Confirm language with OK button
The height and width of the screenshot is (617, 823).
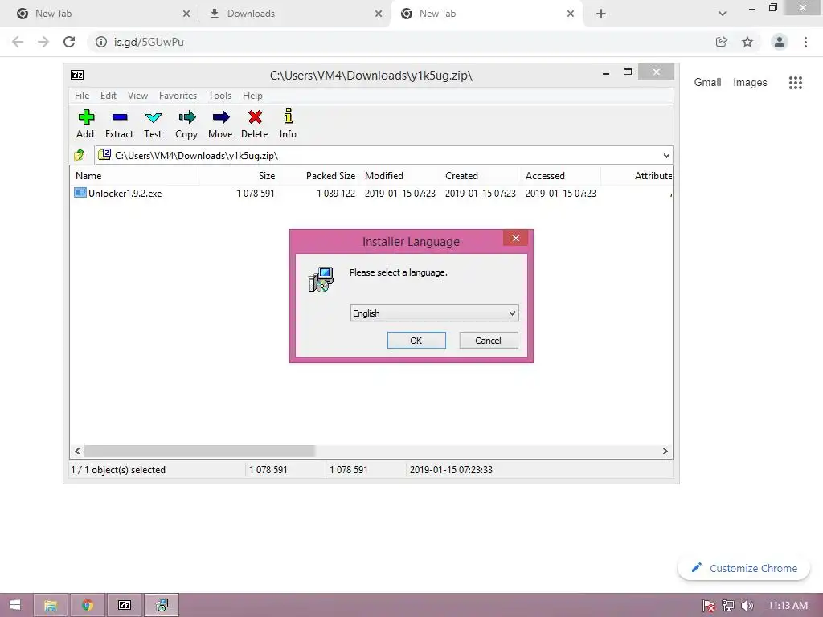[x=416, y=341]
